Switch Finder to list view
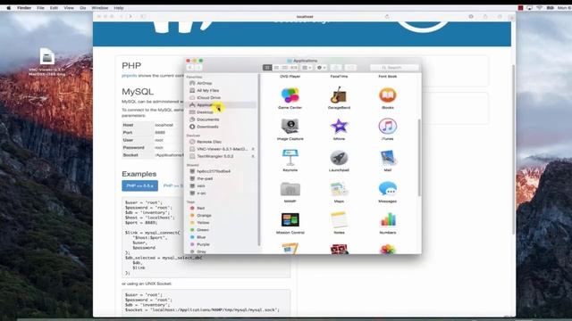Viewport: 572px width, 321px height. click(276, 68)
